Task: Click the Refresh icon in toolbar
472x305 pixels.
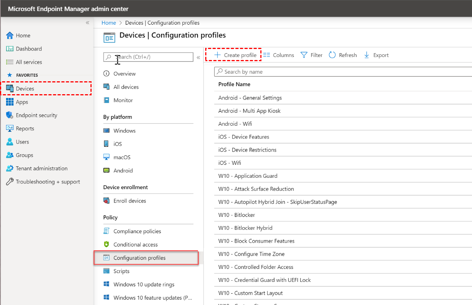Action: click(x=332, y=55)
